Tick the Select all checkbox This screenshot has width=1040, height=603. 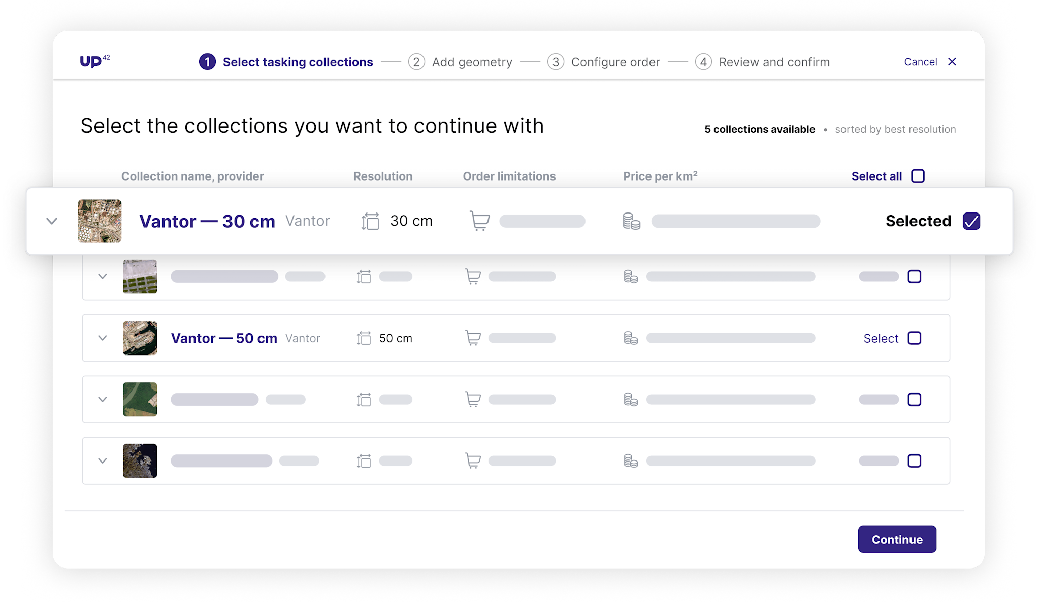(x=918, y=176)
